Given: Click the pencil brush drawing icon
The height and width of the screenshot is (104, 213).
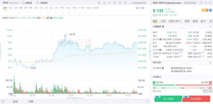Looking at the screenshot, I should 63,13.
